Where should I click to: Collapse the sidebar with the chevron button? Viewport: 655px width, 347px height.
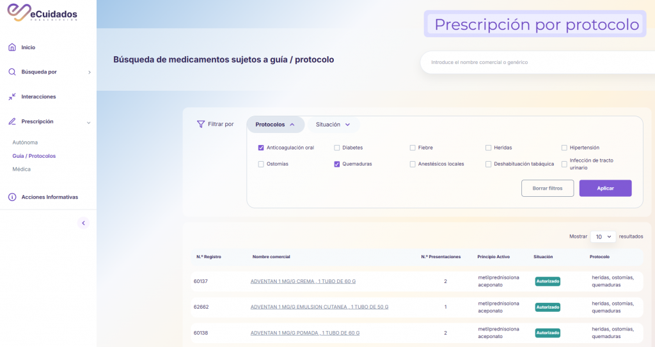[x=83, y=223]
